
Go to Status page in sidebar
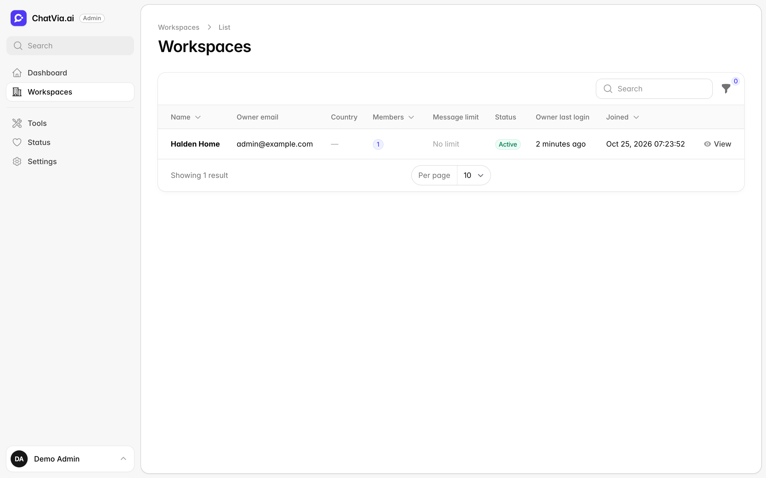coord(70,142)
